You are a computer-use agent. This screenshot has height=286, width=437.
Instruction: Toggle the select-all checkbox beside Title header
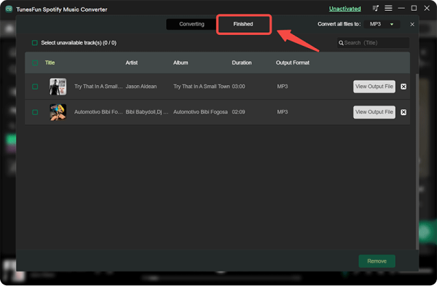click(x=35, y=63)
